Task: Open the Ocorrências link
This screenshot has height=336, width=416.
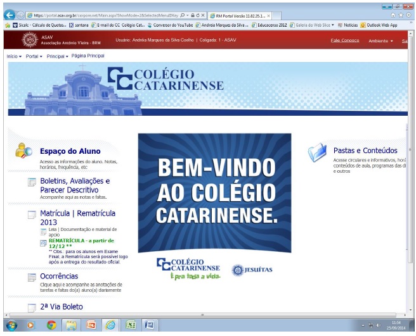Action: point(59,276)
